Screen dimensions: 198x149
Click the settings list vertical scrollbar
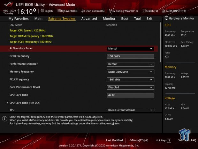(160, 42)
